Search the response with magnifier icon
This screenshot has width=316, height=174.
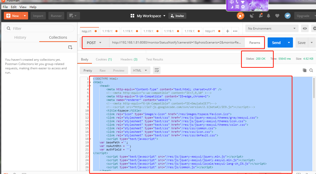[x=311, y=70]
